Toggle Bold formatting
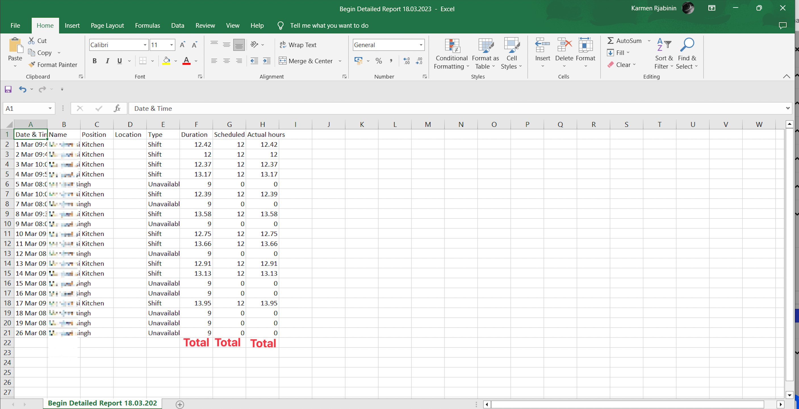 tap(95, 61)
